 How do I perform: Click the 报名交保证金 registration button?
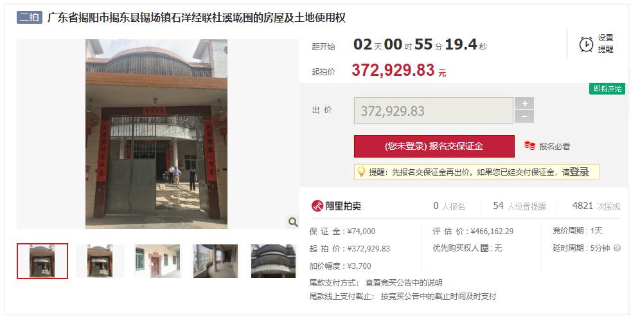434,146
